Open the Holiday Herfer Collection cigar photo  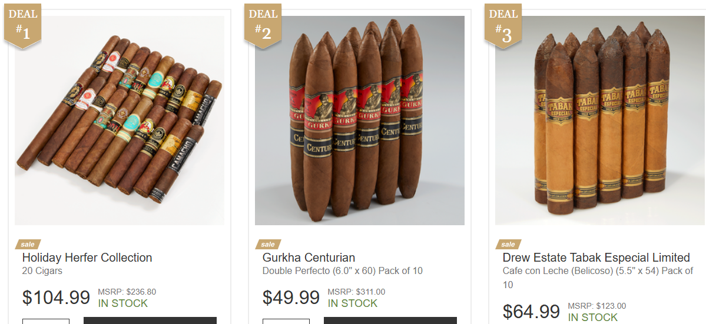coord(120,121)
